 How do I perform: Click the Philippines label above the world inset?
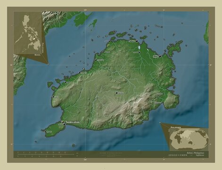pyautogui.click(x=176, y=127)
